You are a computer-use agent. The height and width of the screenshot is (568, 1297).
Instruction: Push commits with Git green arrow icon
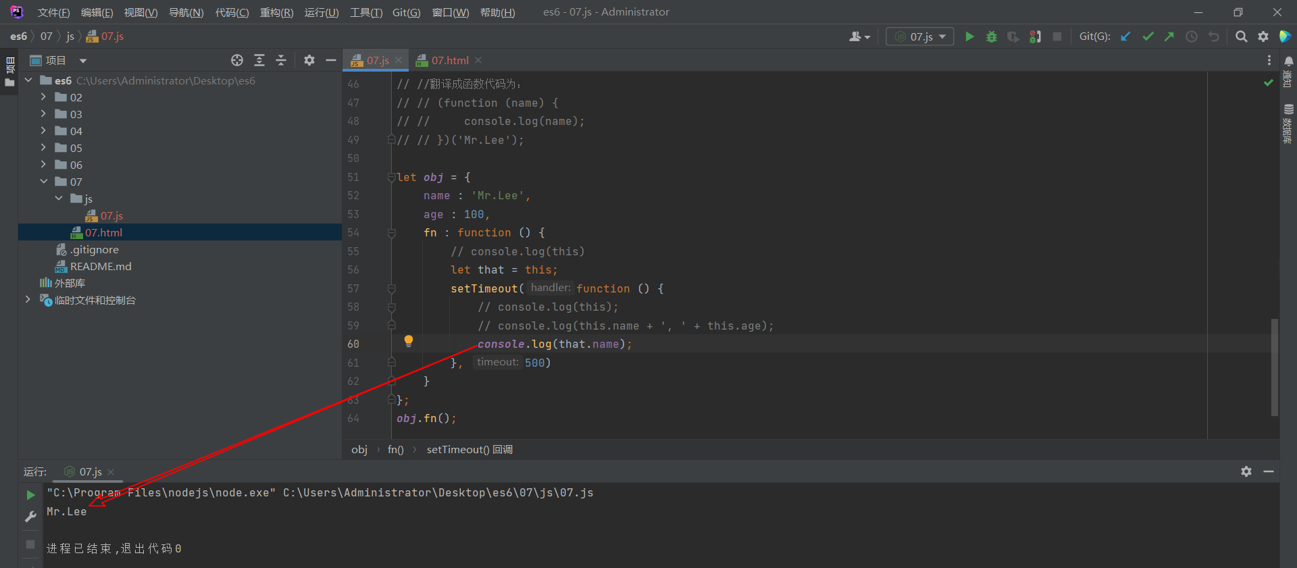(1169, 36)
